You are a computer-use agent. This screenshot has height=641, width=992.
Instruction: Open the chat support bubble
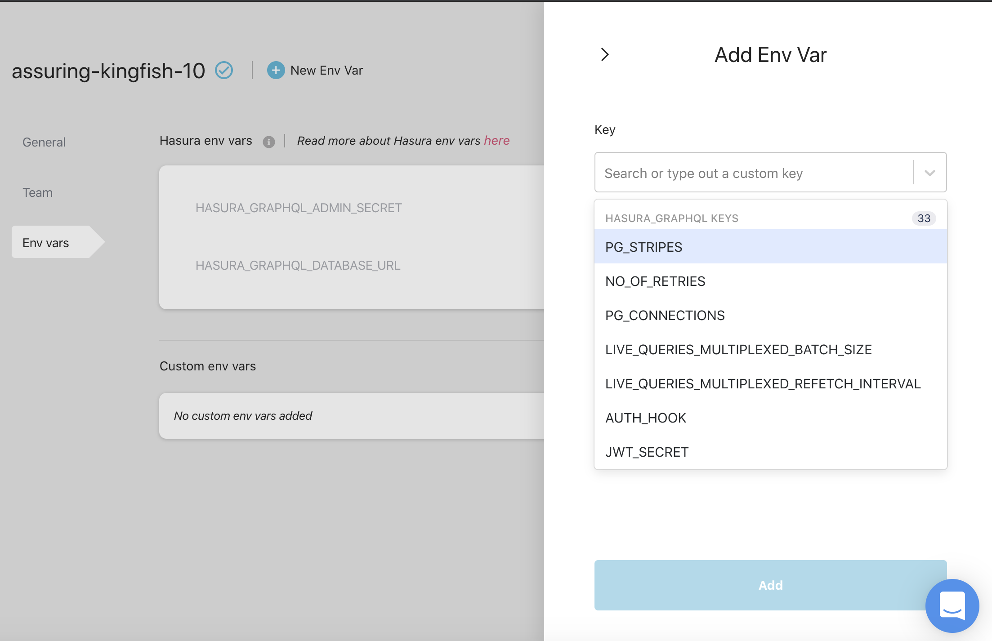[952, 605]
